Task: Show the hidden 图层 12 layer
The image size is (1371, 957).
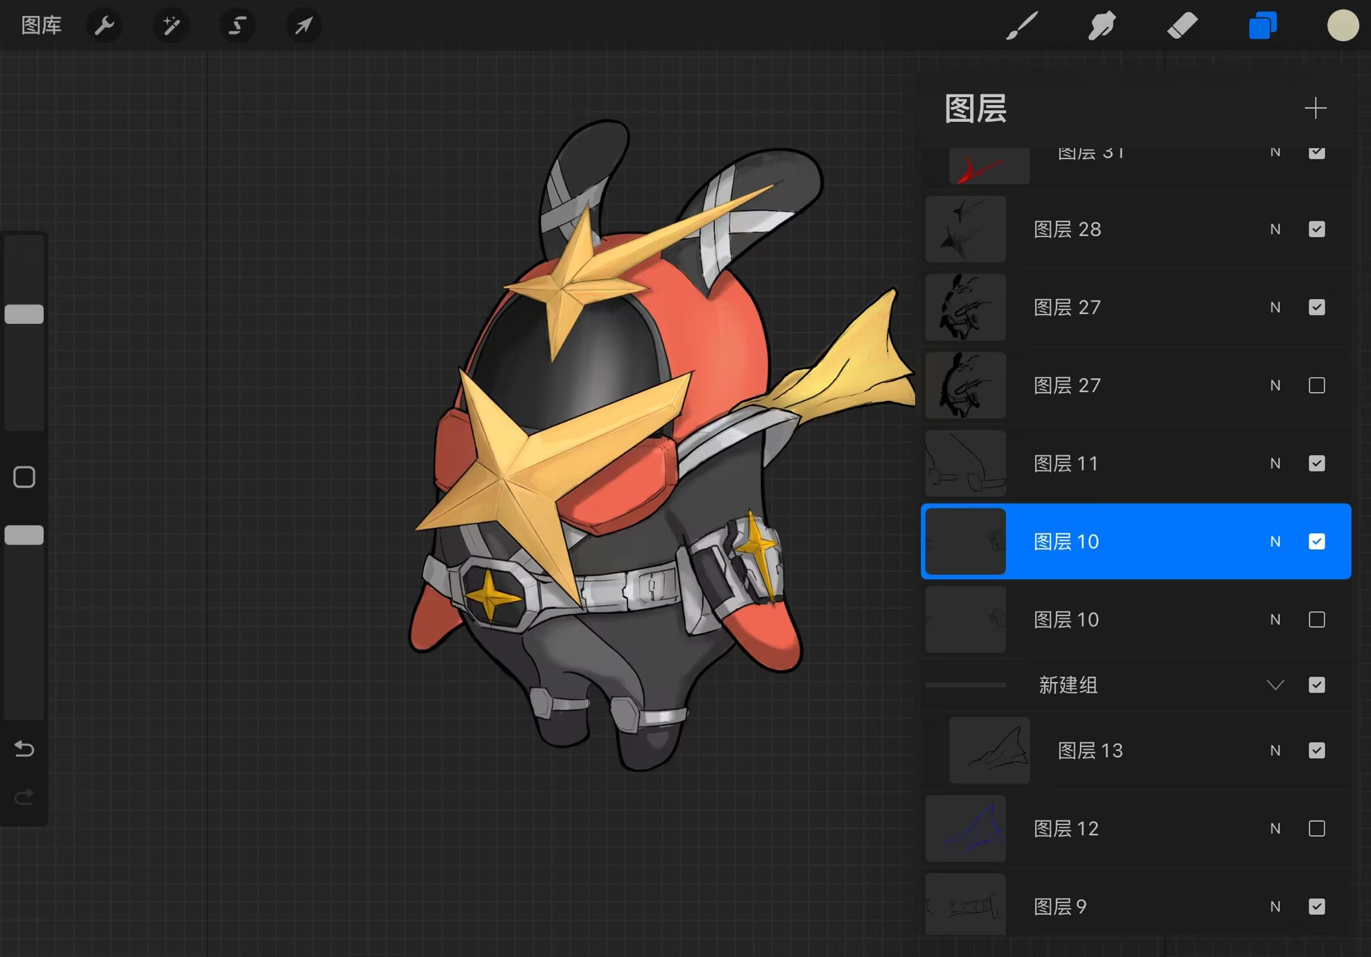Action: (x=1317, y=829)
